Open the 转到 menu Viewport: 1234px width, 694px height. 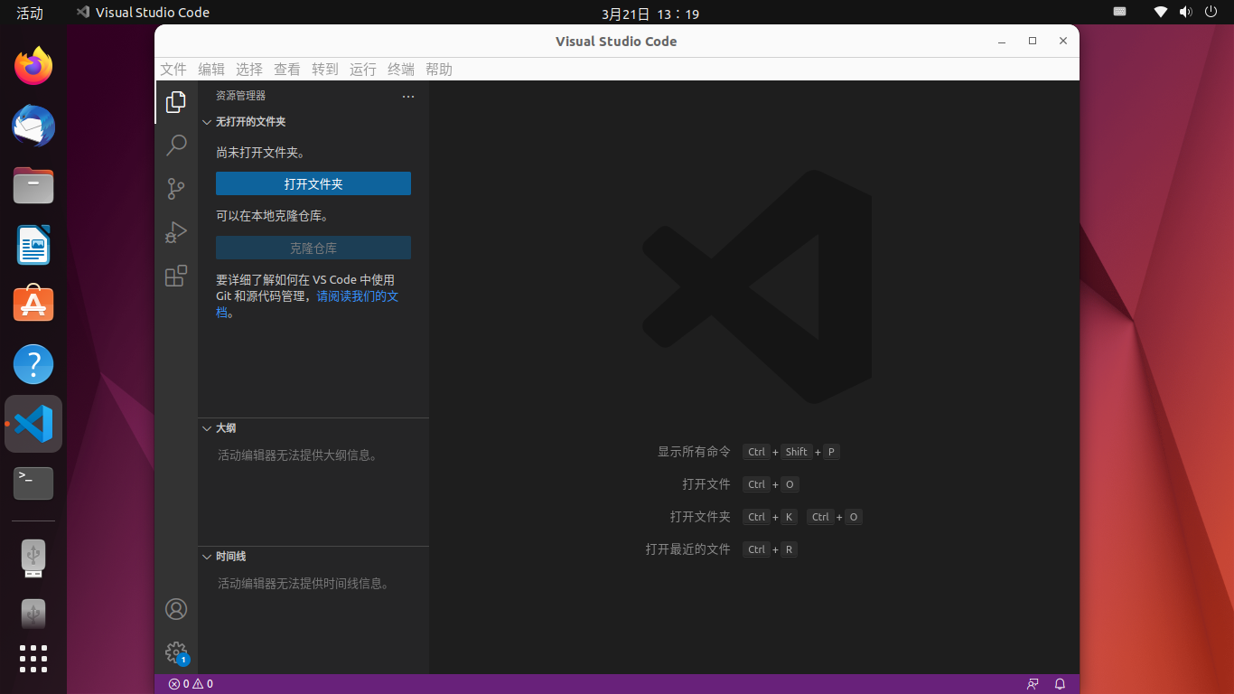click(x=325, y=70)
